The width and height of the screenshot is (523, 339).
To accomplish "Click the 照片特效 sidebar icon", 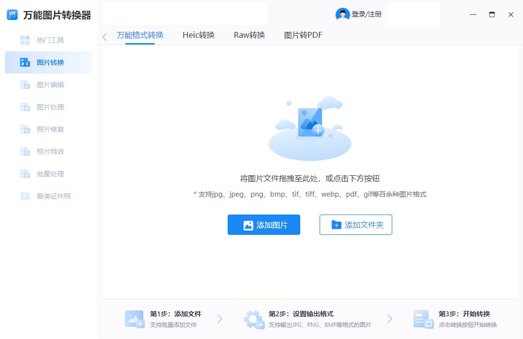I will coord(25,152).
